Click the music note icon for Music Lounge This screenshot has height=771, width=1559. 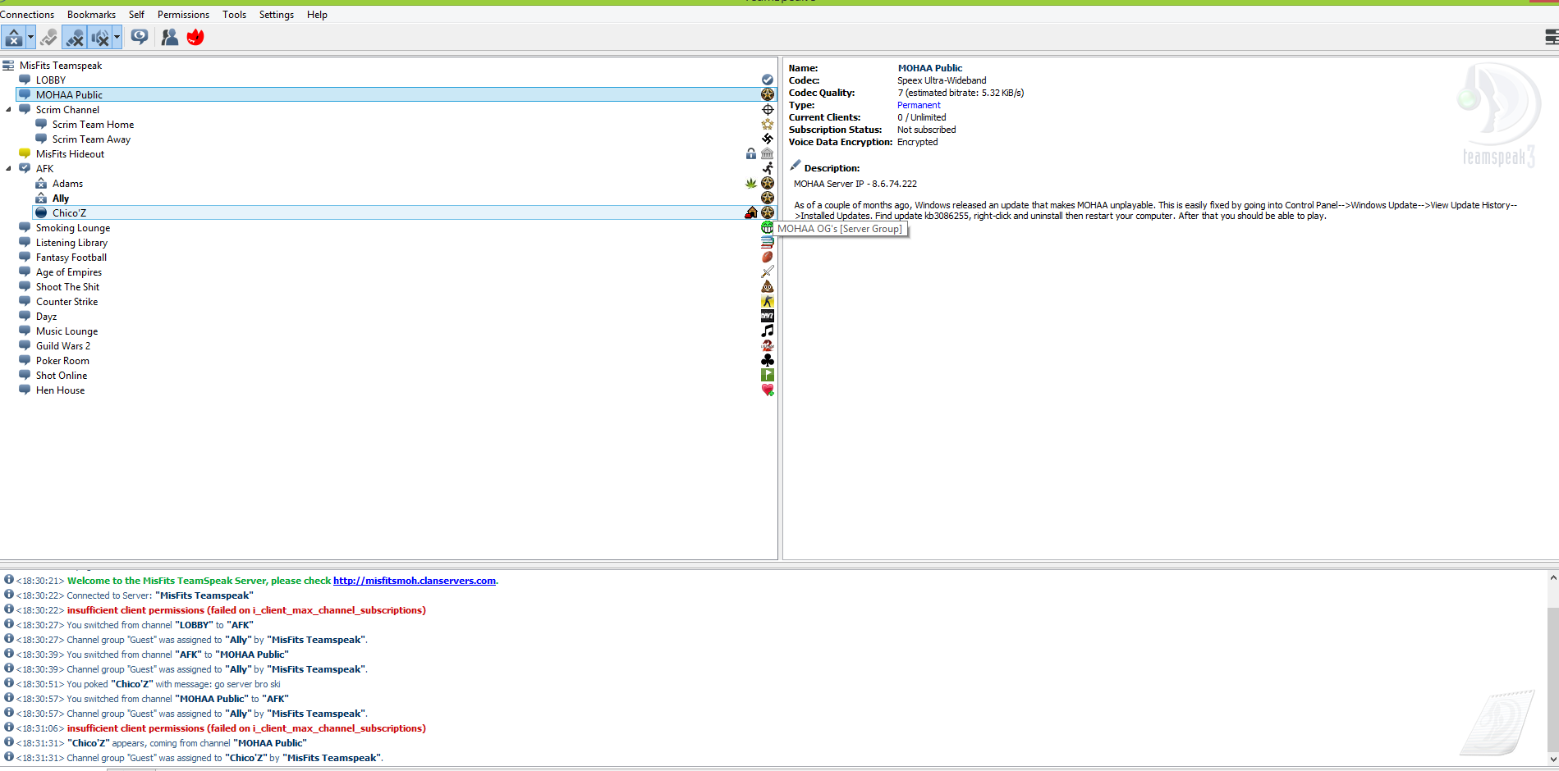767,331
